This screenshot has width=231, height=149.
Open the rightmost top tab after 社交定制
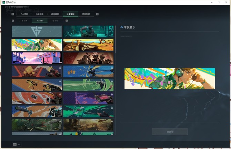pos(86,14)
